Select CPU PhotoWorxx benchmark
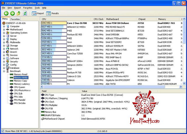The height and width of the screenshot is (134, 187). click(22, 91)
